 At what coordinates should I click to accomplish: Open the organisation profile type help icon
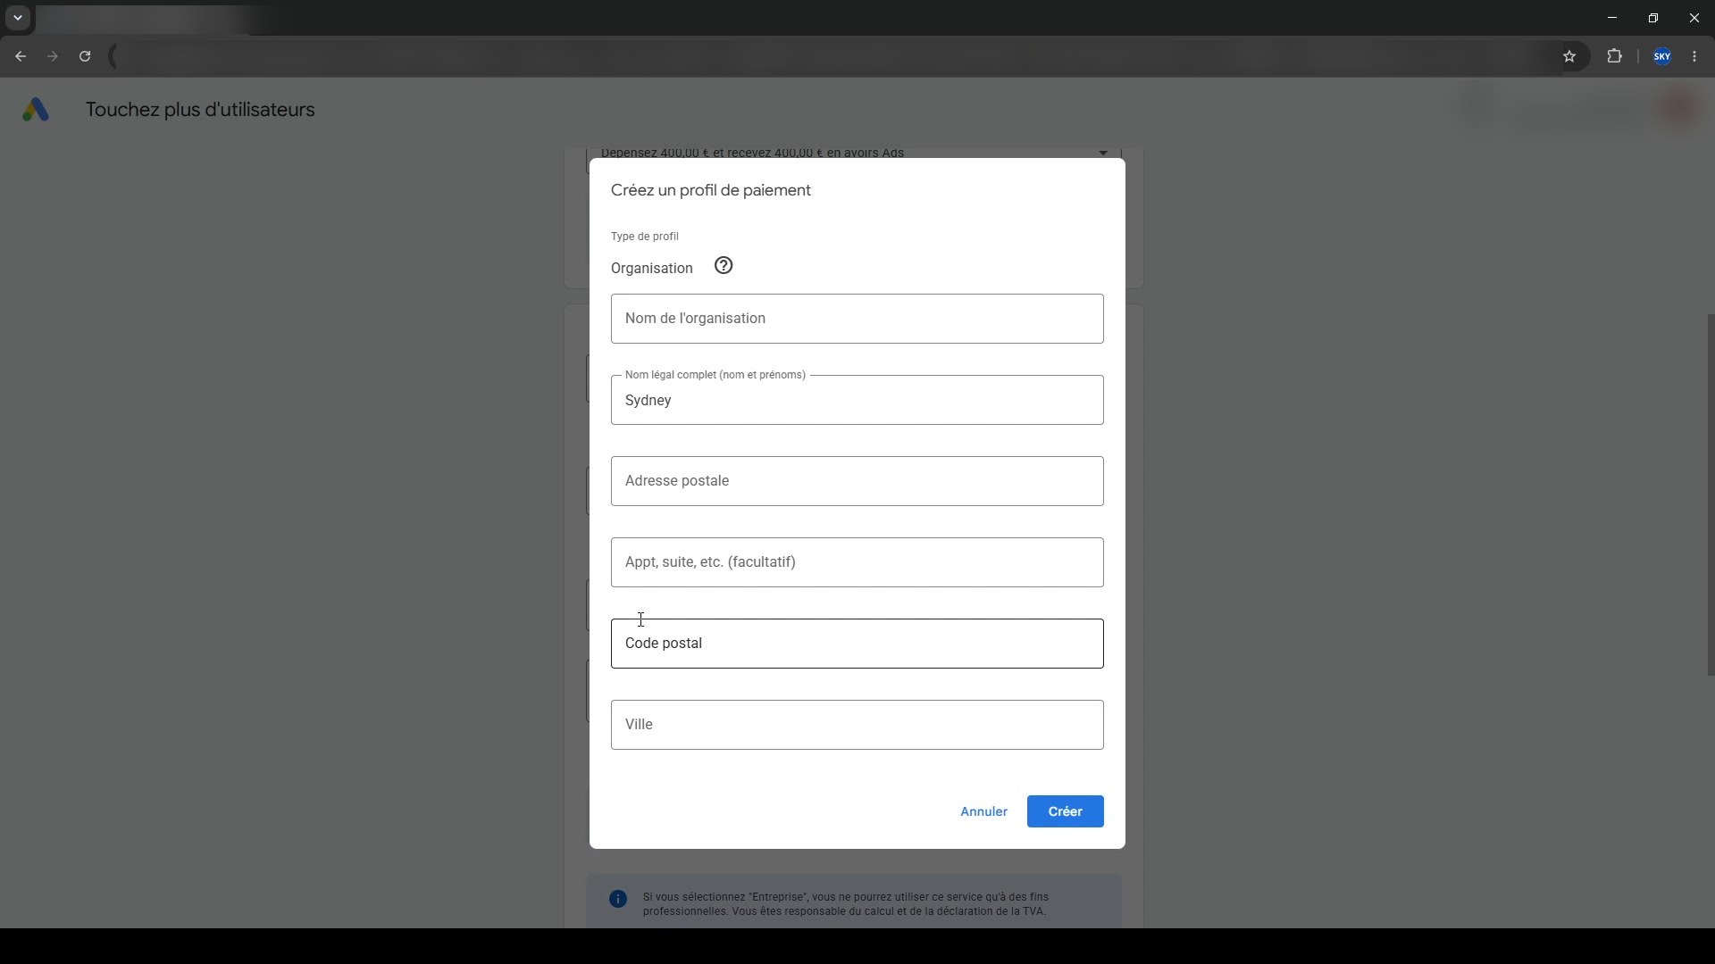click(x=724, y=266)
